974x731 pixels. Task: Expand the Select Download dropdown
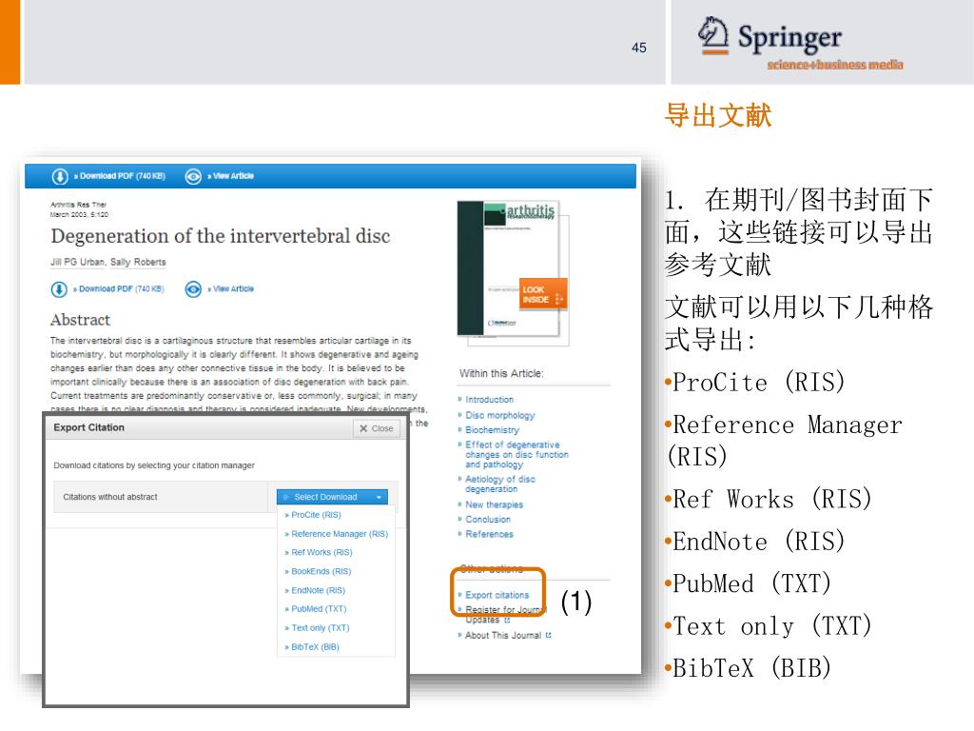(x=332, y=497)
